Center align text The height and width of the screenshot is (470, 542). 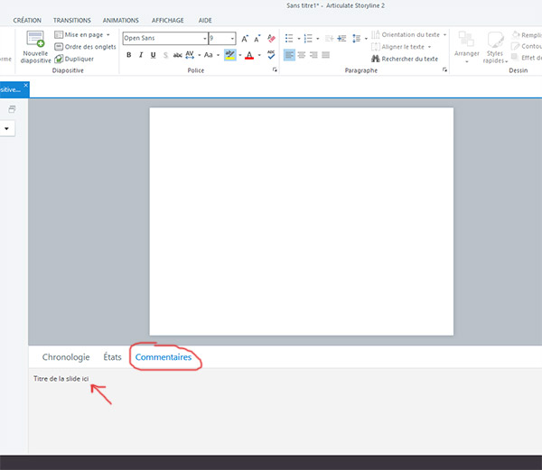click(302, 55)
